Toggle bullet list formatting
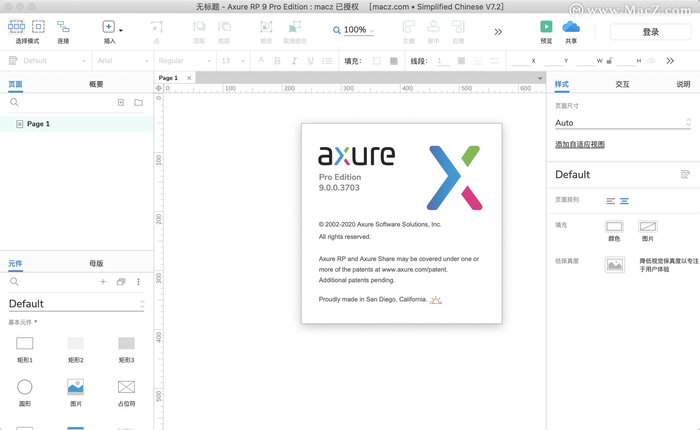 pyautogui.click(x=327, y=61)
